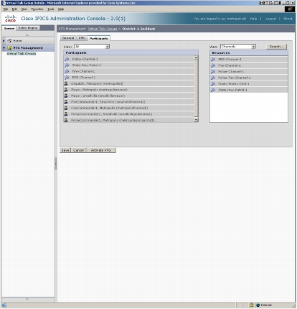Click the Resources channel icon for Police-Tac-Channel-1
The width and height of the screenshot is (297, 309).
pyautogui.click(x=213, y=78)
